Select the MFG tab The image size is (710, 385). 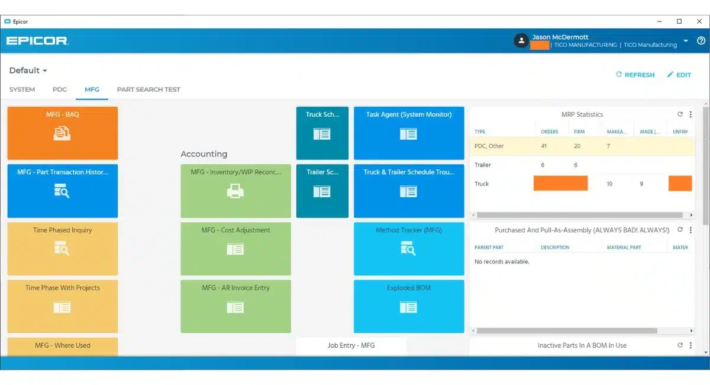[x=92, y=89]
